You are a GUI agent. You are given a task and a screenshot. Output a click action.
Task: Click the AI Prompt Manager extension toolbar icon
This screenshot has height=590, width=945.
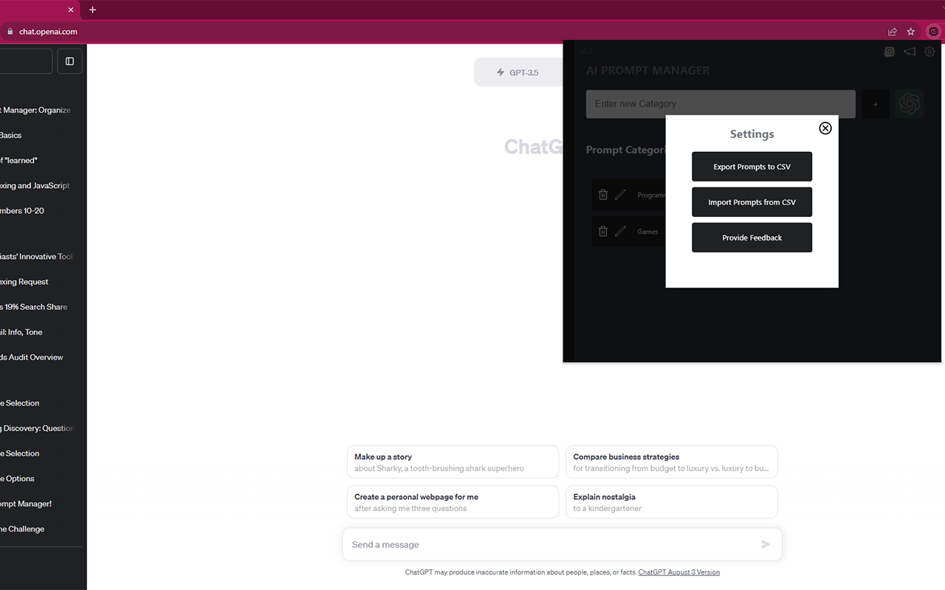click(934, 32)
